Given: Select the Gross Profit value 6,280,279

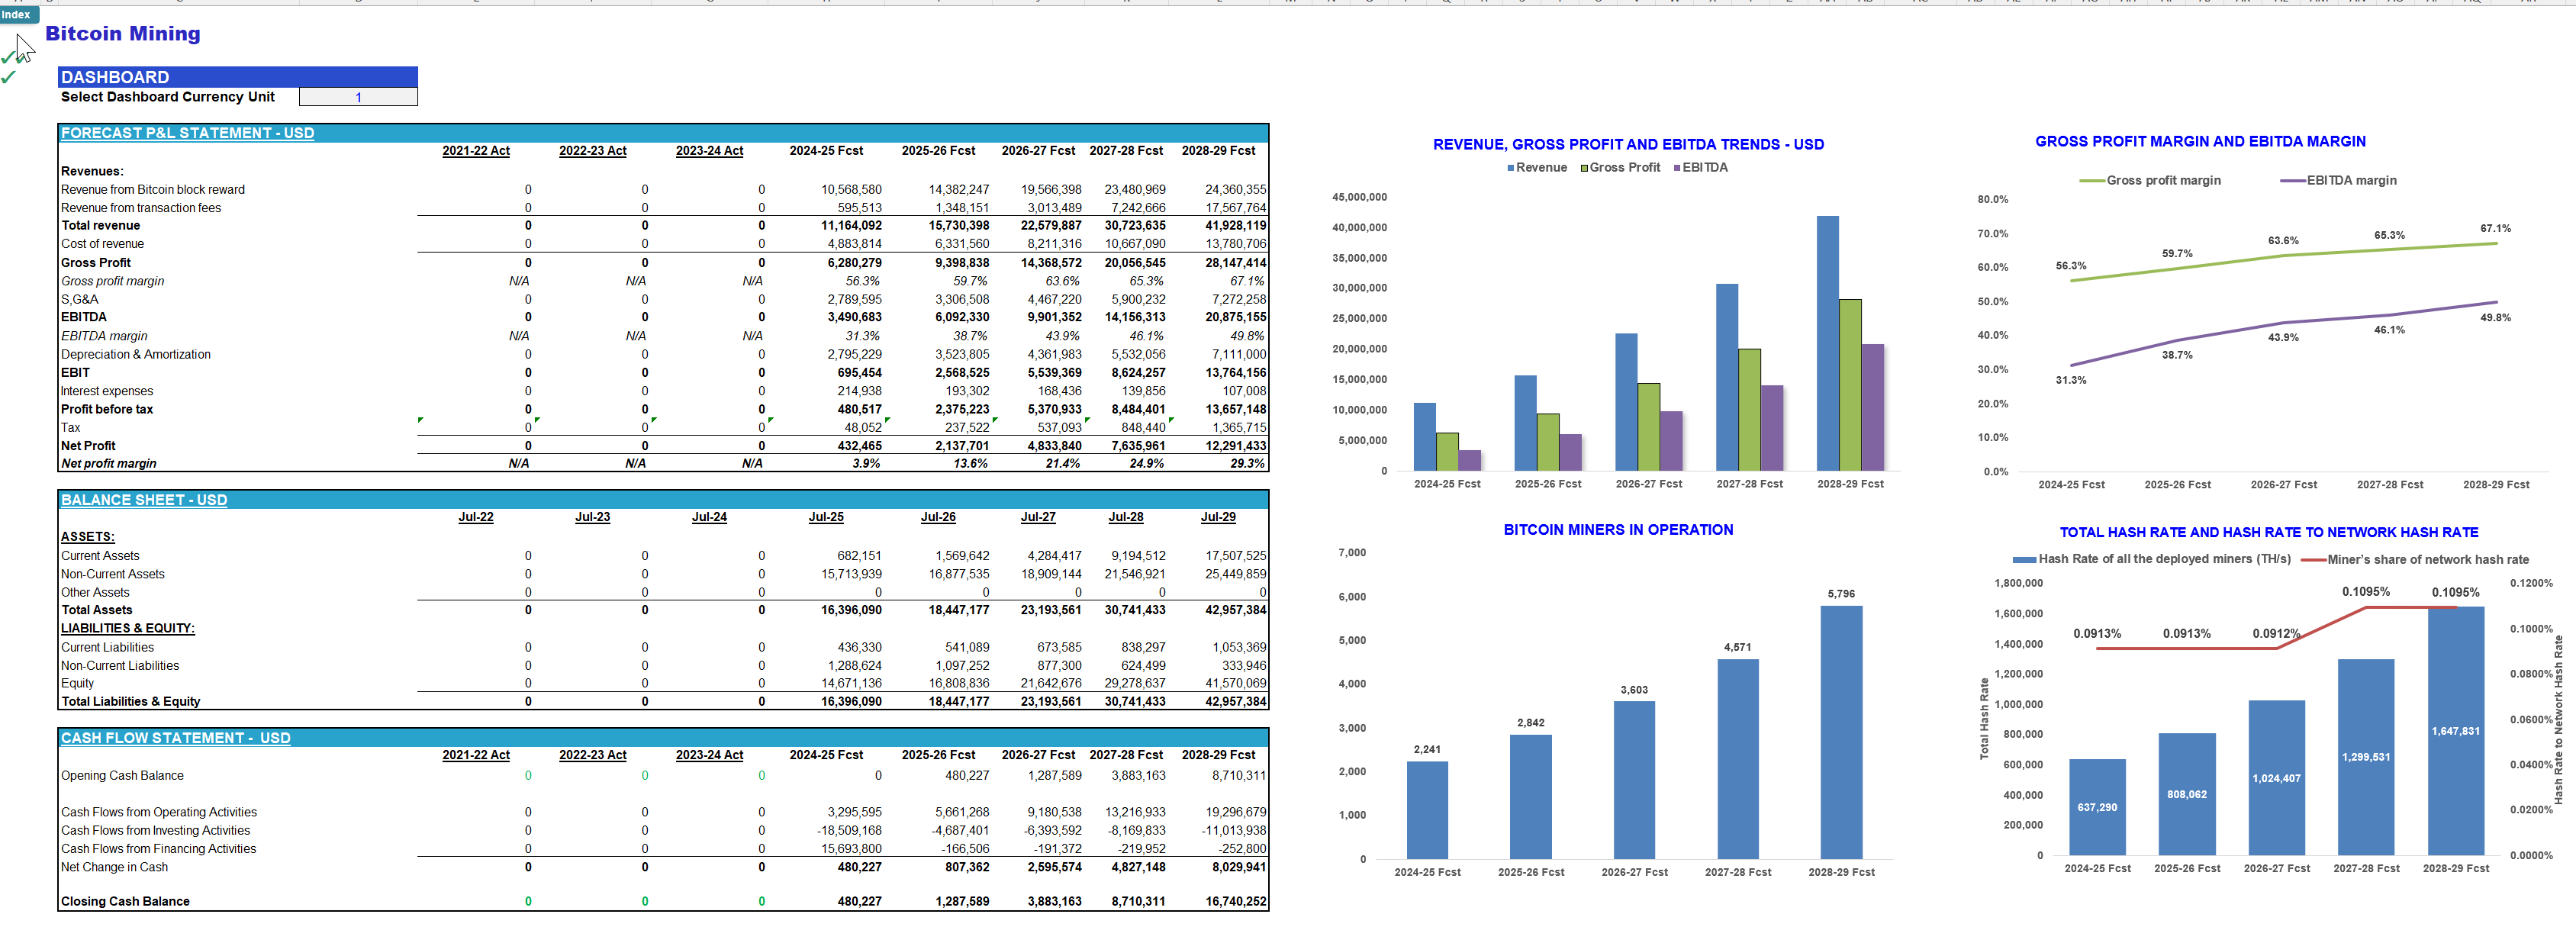Looking at the screenshot, I should (854, 263).
